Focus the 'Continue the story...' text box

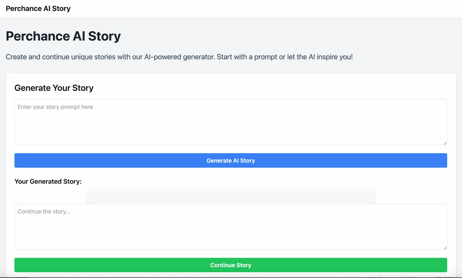click(230, 227)
